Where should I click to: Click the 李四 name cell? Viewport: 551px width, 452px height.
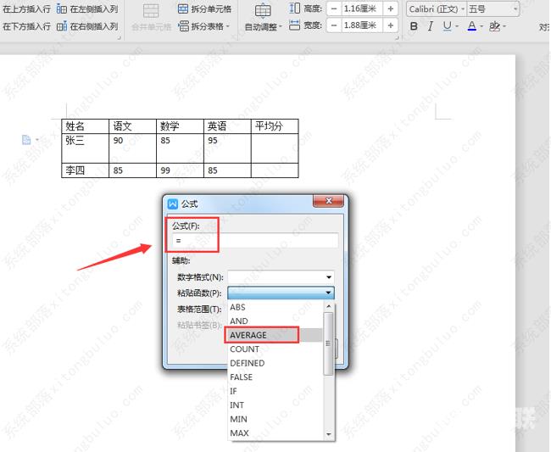(85, 170)
